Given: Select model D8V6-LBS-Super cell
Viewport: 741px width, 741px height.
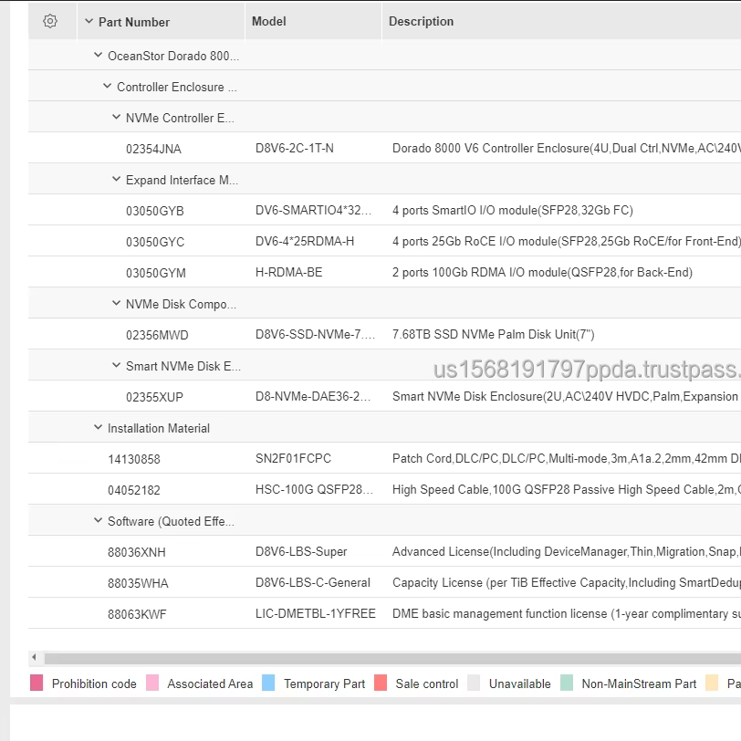Looking at the screenshot, I should pyautogui.click(x=301, y=552).
